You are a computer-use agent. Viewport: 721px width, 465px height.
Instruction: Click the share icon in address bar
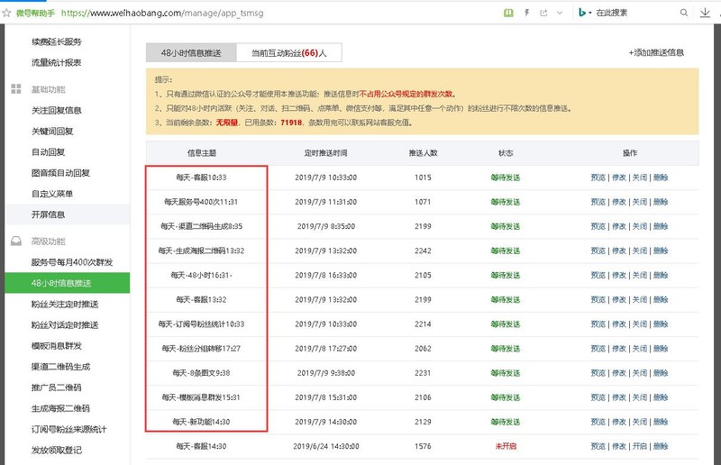pyautogui.click(x=542, y=13)
